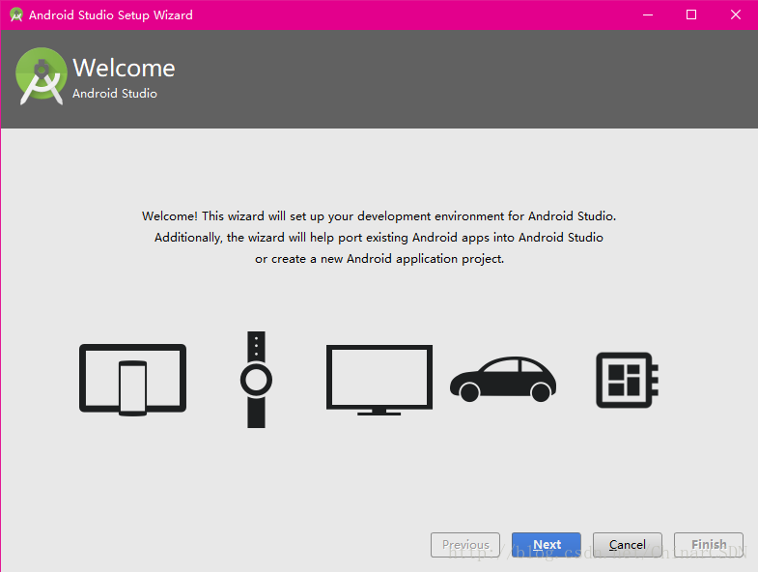Screen dimensions: 758x572
Task: Click the Finish button
Action: 709,545
